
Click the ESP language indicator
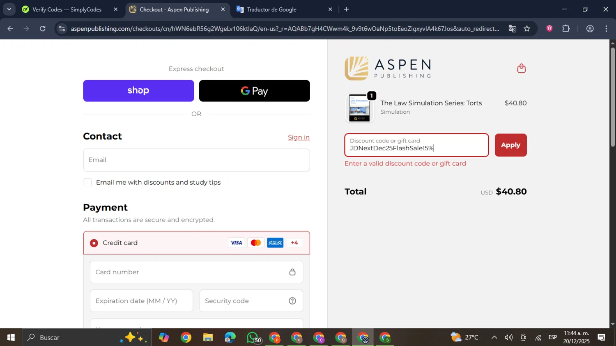click(x=553, y=337)
